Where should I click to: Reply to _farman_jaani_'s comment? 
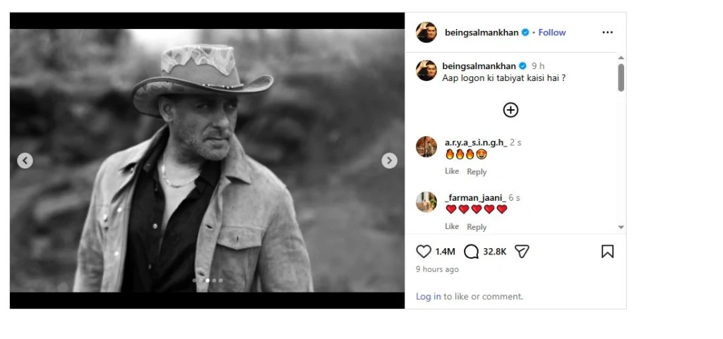(x=477, y=227)
